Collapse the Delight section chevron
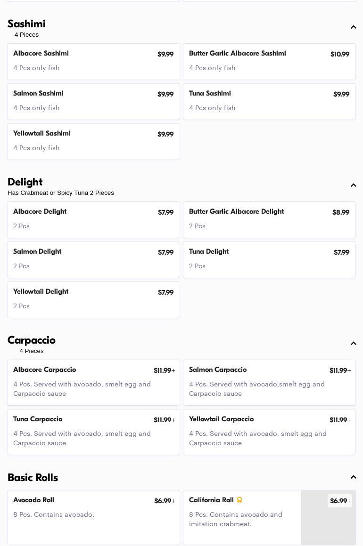Viewport: 363px width, 546px height. pos(353,185)
